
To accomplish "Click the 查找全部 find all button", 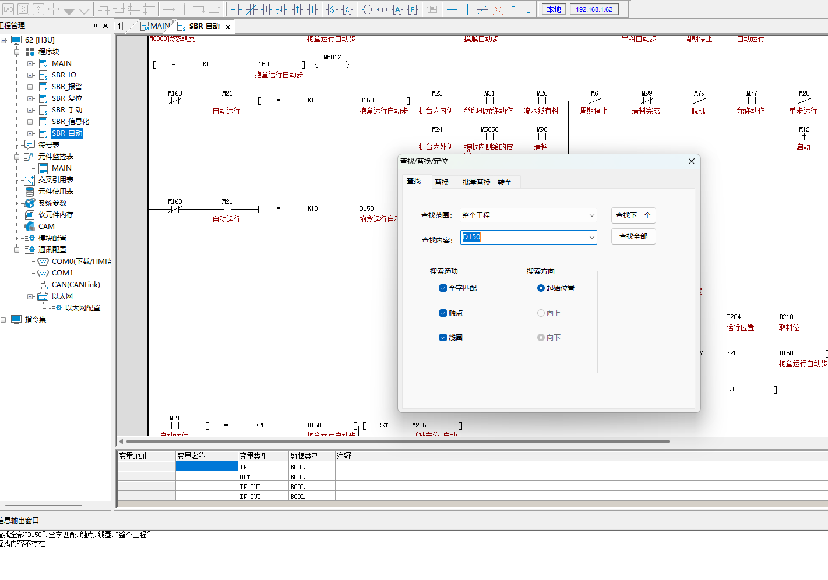I will 633,236.
